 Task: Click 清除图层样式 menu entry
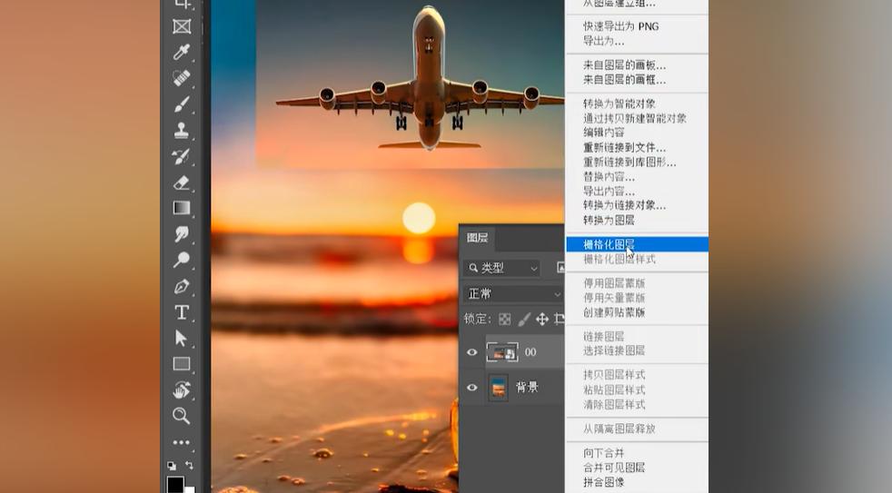614,405
